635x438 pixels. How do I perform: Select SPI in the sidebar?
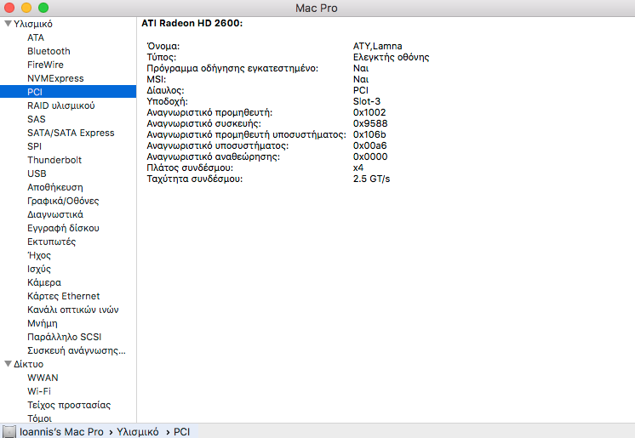click(34, 146)
